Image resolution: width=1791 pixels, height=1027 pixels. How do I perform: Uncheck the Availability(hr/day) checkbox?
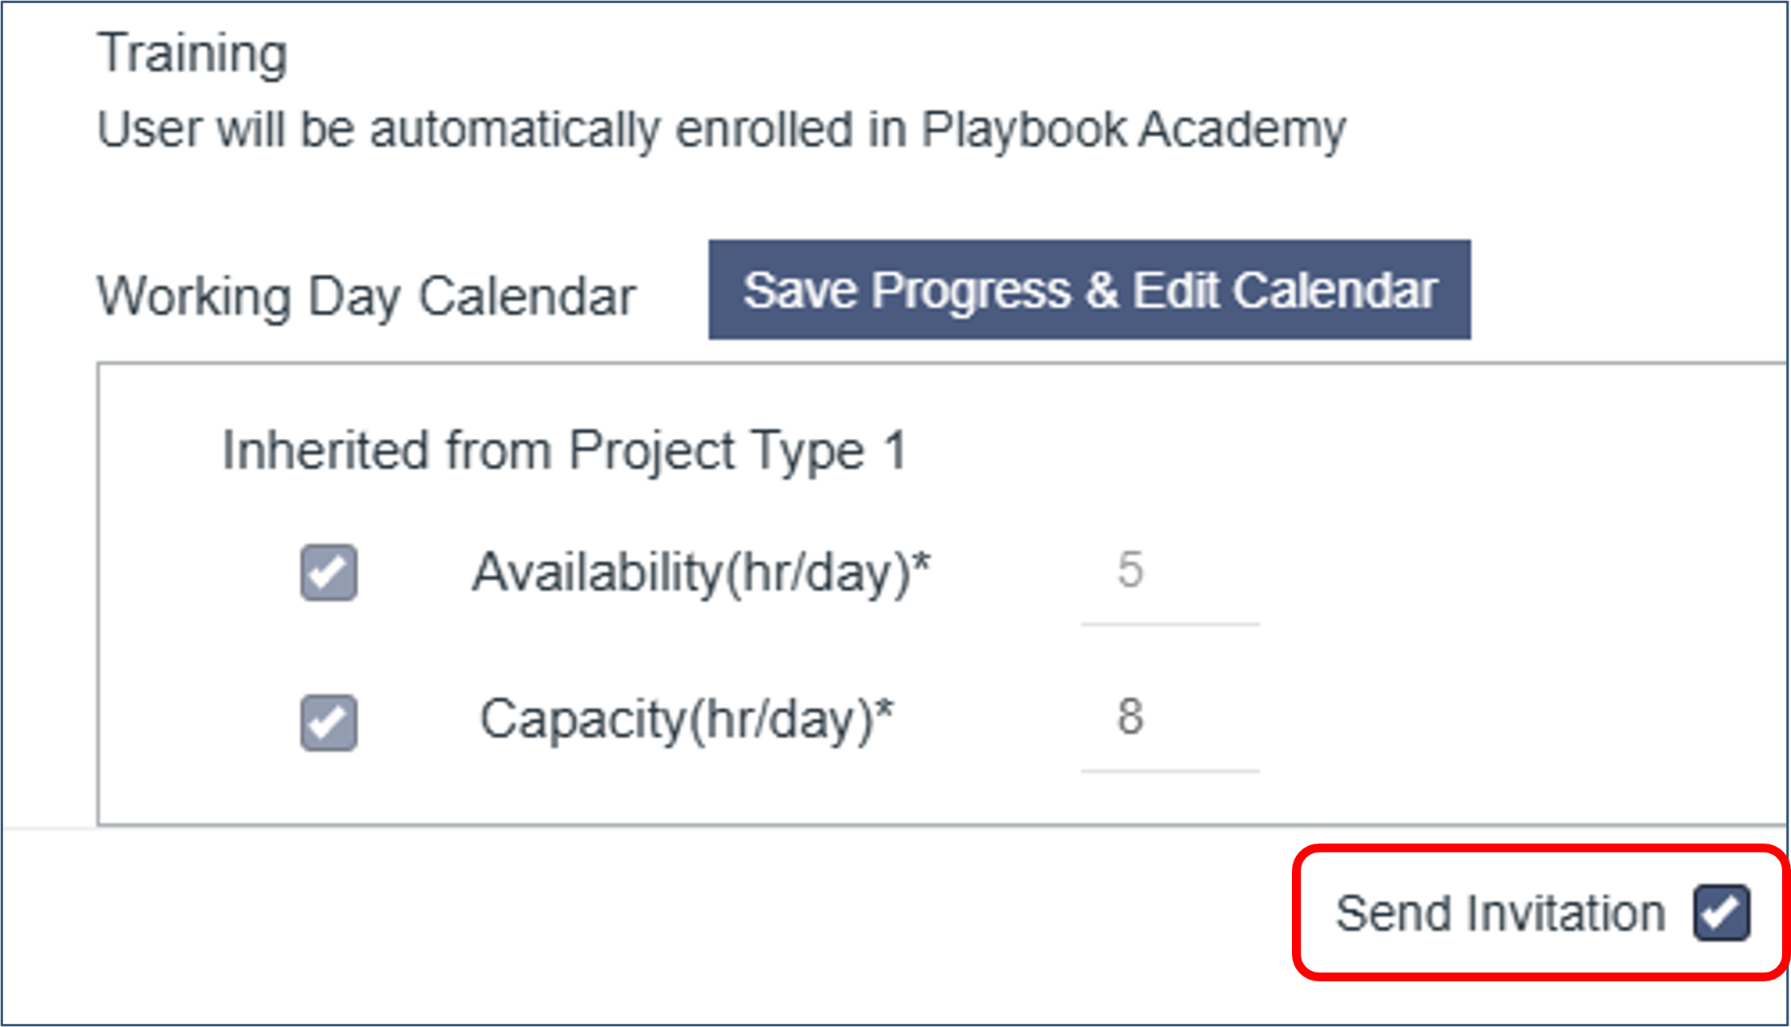click(x=328, y=572)
